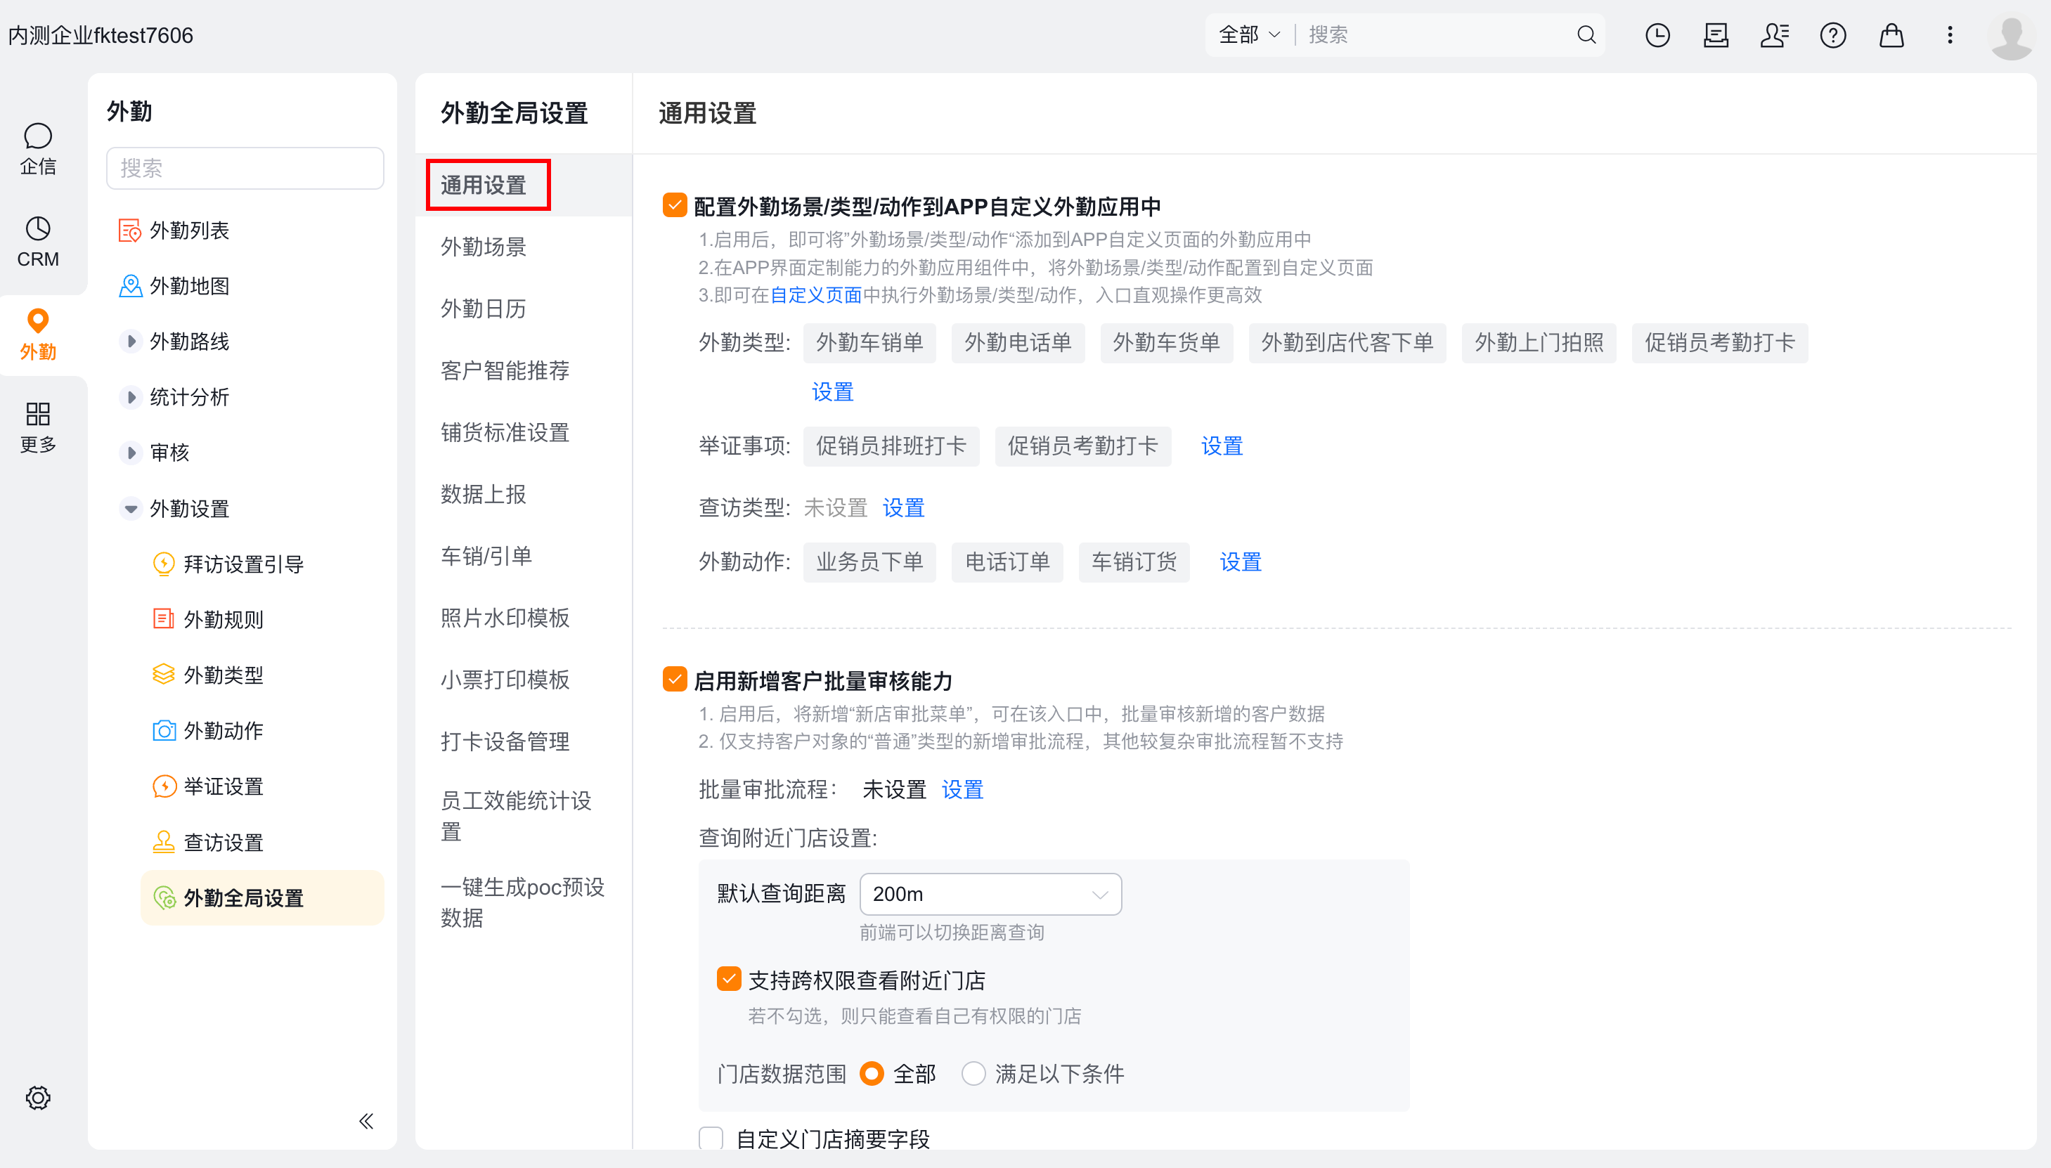Open the contacts list icon in header
The image size is (2051, 1168).
point(1774,35)
